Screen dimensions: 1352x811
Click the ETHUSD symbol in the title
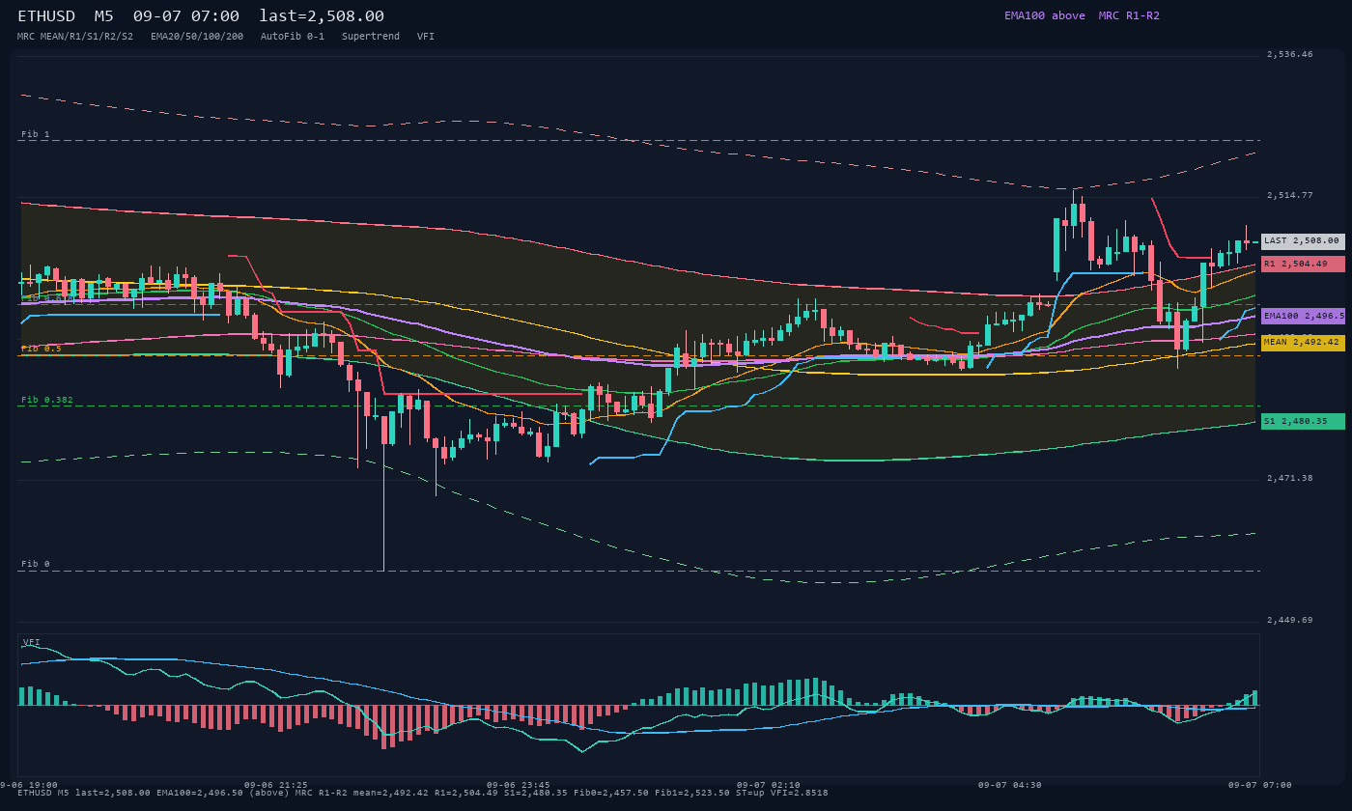[46, 16]
